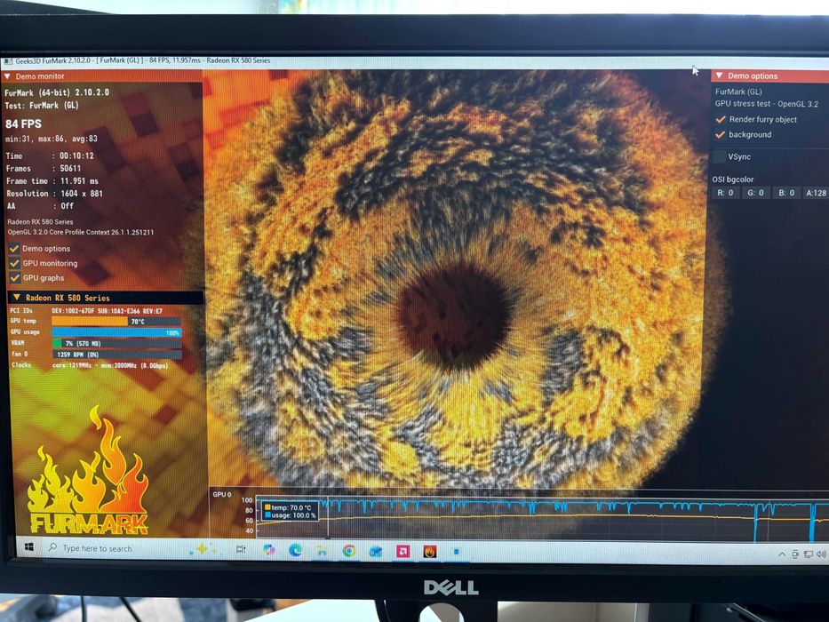
Task: Click the GPU 0 graph label
Action: (221, 495)
